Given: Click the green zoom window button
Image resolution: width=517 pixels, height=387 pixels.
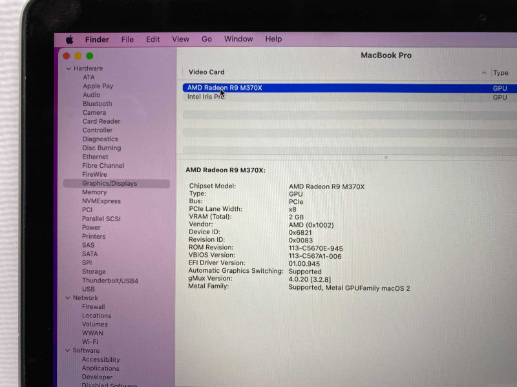Looking at the screenshot, I should pos(90,56).
